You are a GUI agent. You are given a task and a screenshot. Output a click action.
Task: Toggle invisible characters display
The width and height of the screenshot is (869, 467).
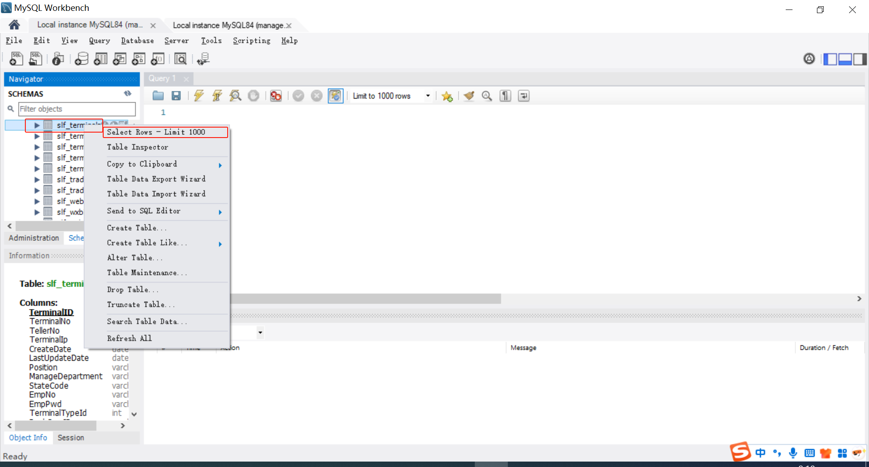[x=506, y=96]
